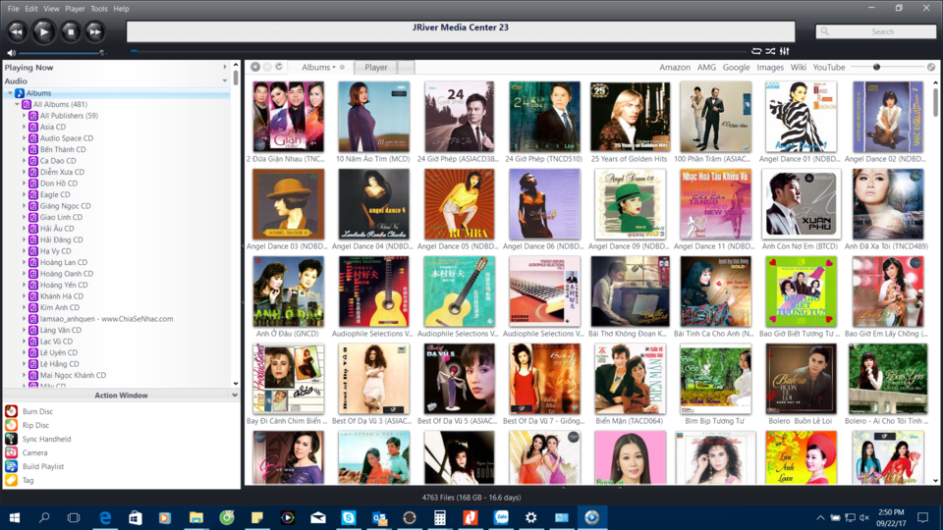
Task: Click the Camera action icon
Action: [12, 452]
